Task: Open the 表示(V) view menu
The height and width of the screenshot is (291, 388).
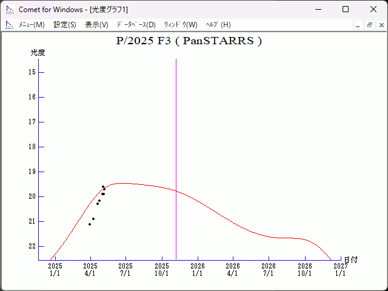Action: [x=96, y=25]
